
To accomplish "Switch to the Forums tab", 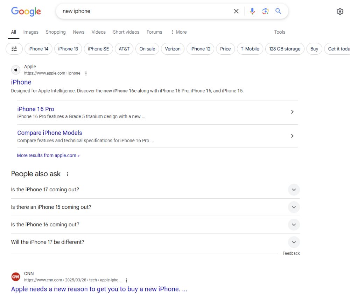I will pyautogui.click(x=154, y=32).
